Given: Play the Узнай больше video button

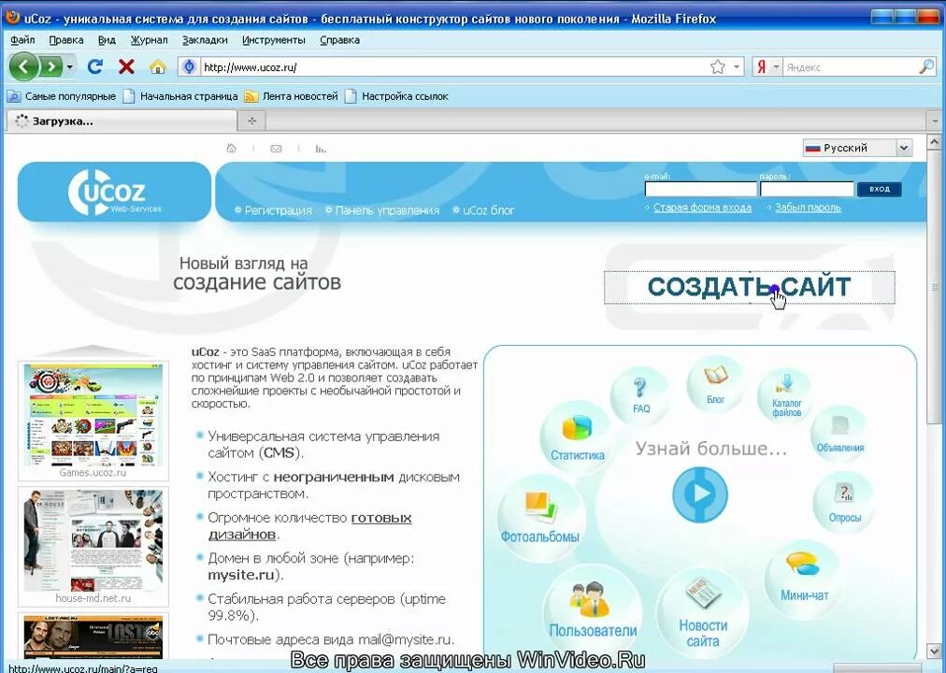Looking at the screenshot, I should (x=700, y=494).
